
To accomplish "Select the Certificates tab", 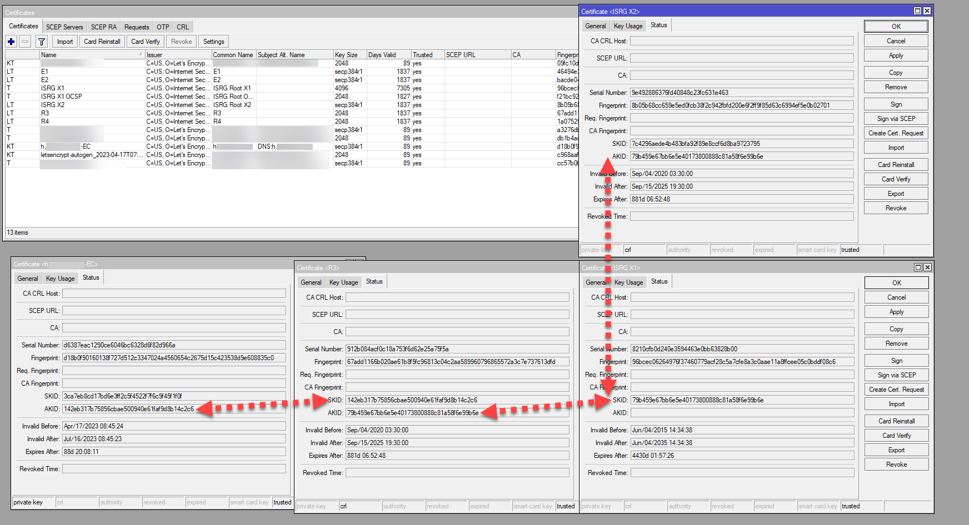I will pos(23,26).
